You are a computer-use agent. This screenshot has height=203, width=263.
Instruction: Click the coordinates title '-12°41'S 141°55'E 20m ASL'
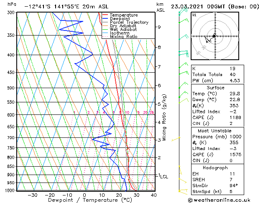(66, 7)
